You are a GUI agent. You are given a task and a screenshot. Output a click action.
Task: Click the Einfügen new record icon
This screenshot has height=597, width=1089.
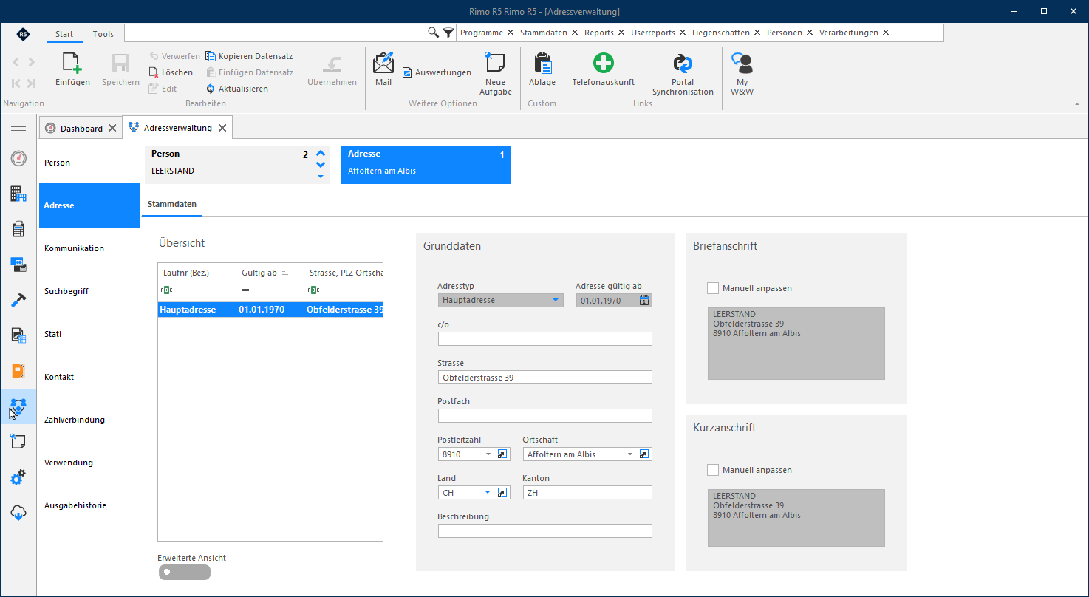72,64
